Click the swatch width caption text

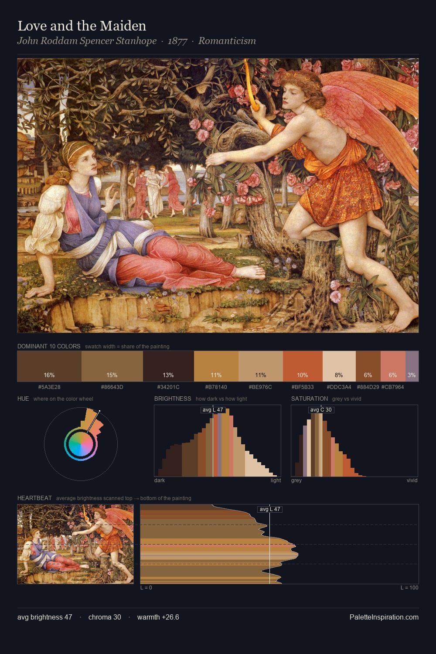tap(127, 347)
